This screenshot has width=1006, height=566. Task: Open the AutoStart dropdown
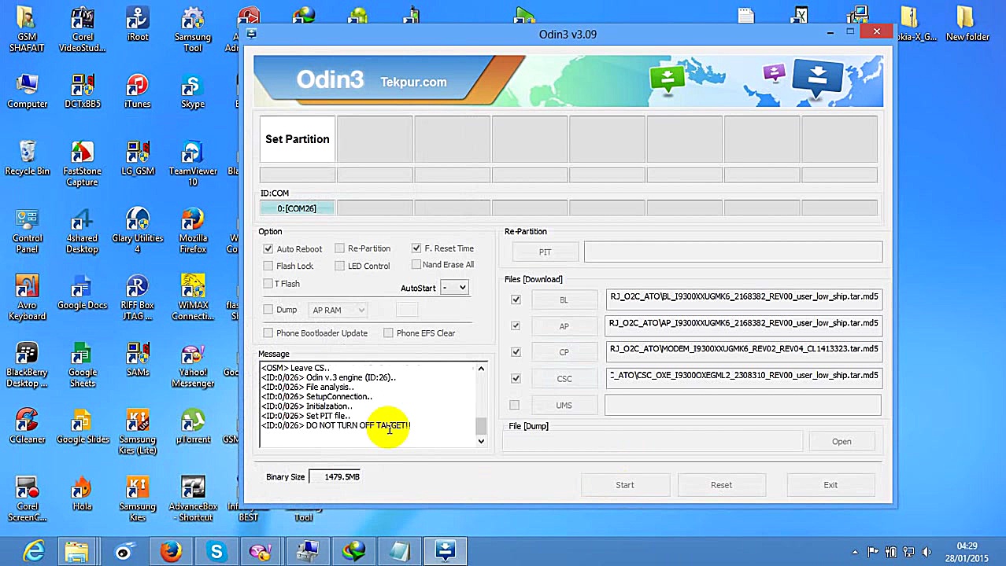click(x=453, y=288)
